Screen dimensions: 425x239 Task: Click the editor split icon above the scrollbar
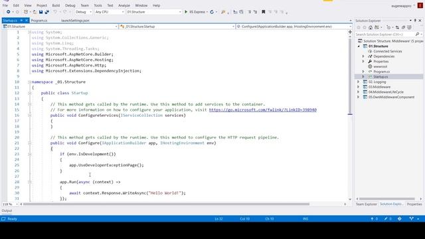(x=350, y=32)
